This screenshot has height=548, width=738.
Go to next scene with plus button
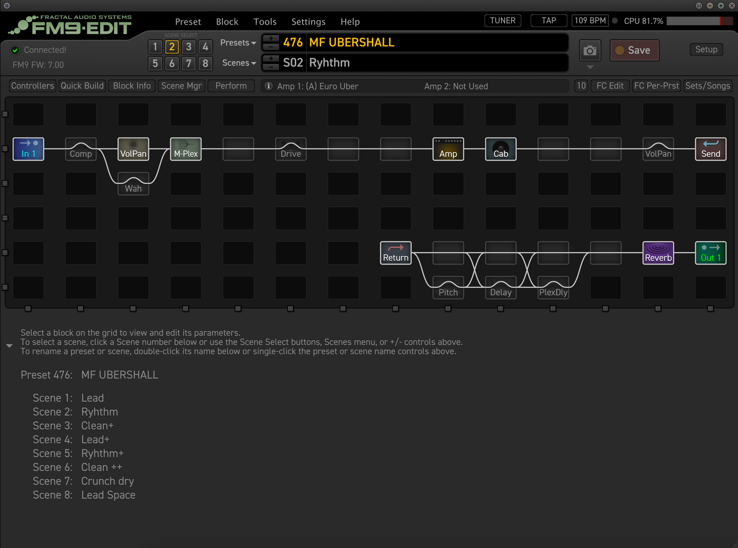click(271, 59)
